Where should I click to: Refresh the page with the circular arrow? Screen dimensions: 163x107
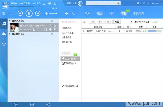(x=74, y=14)
